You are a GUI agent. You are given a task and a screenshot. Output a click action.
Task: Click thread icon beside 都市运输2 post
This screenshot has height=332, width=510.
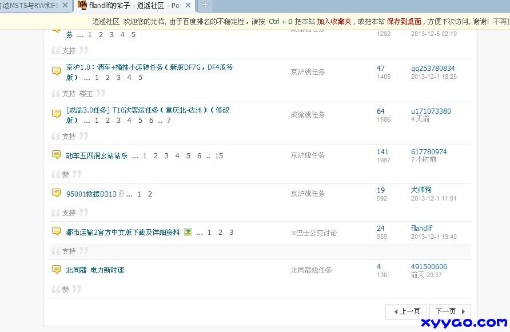click(x=57, y=231)
